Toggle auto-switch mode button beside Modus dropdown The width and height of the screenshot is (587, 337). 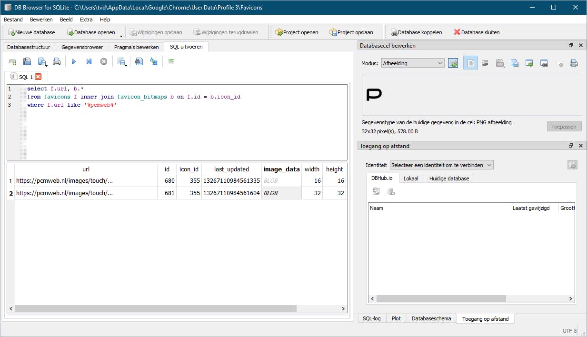click(453, 63)
